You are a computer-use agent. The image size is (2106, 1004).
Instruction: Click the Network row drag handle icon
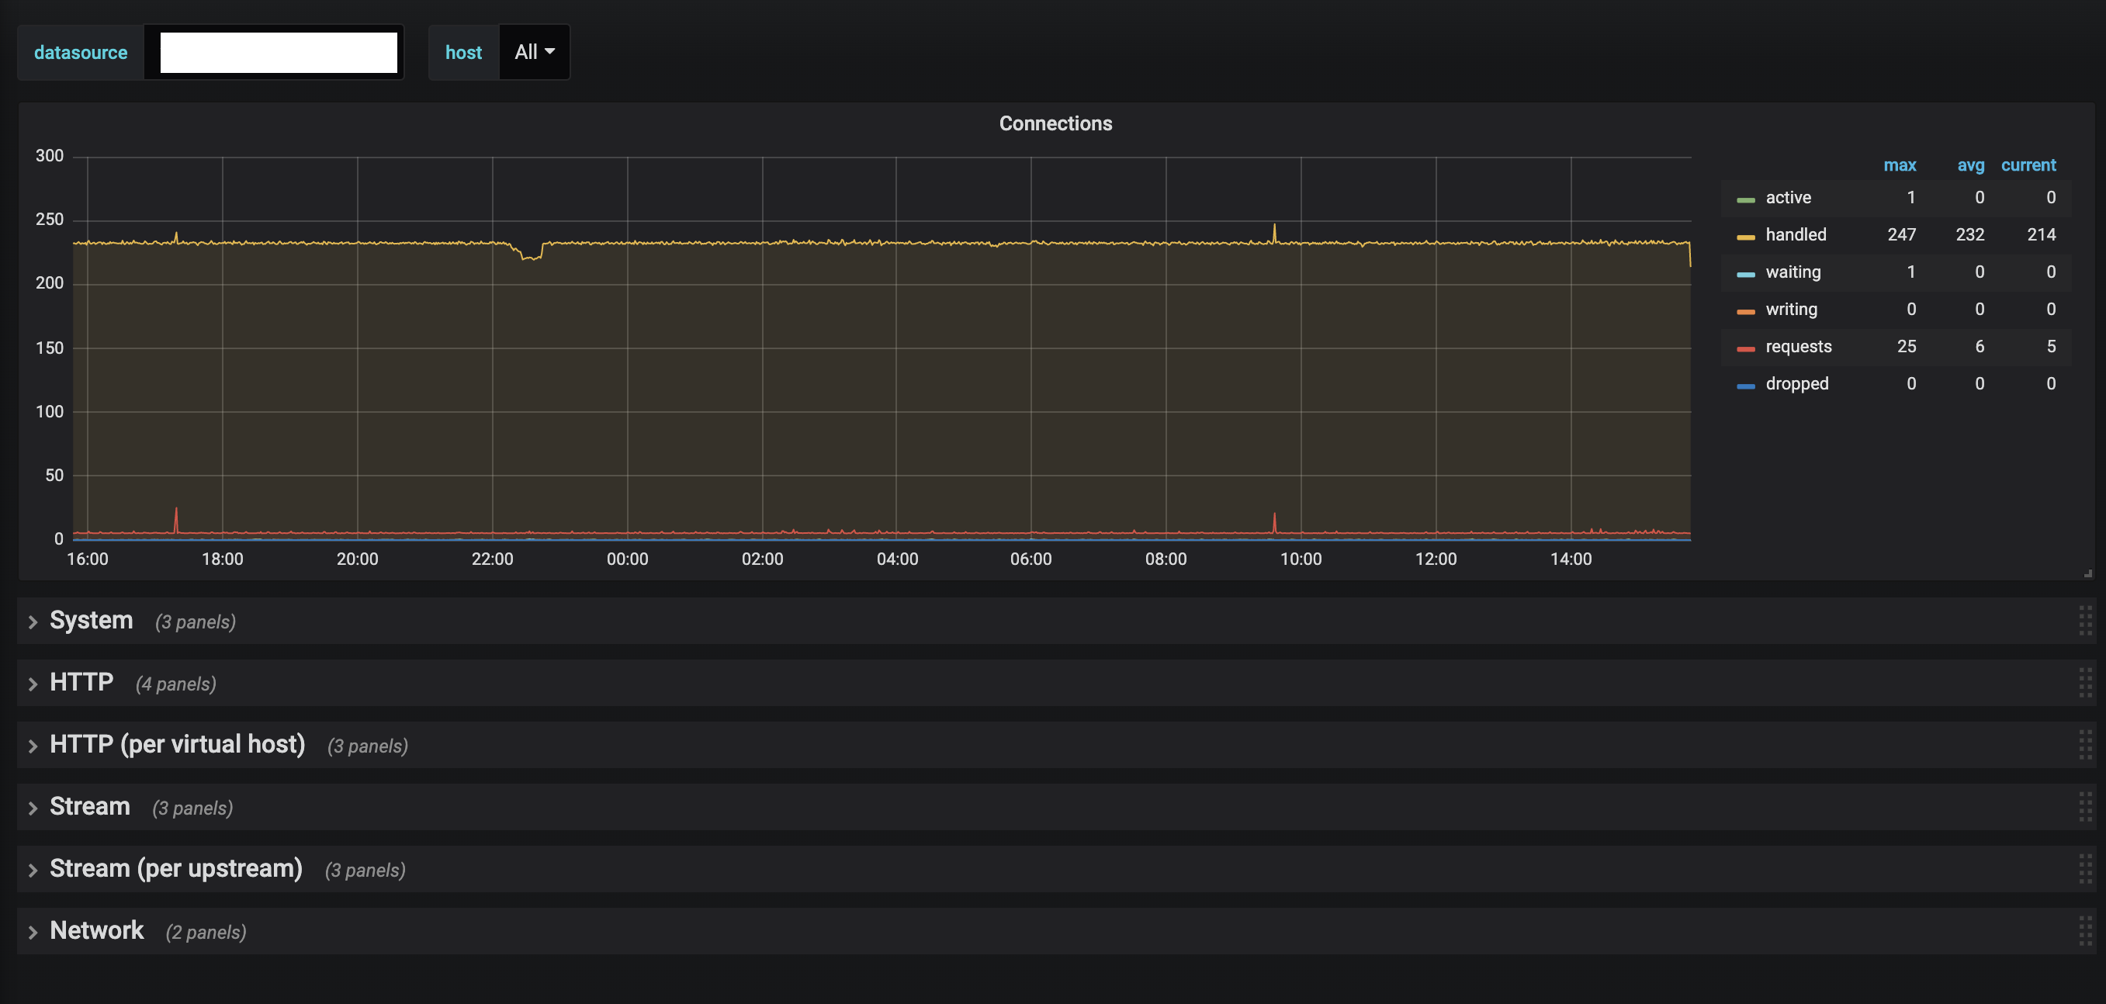coord(2085,932)
